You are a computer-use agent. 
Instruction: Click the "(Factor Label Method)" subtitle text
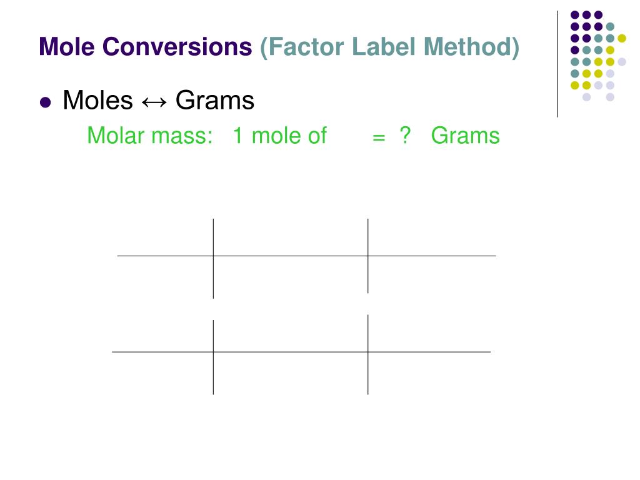(x=390, y=47)
